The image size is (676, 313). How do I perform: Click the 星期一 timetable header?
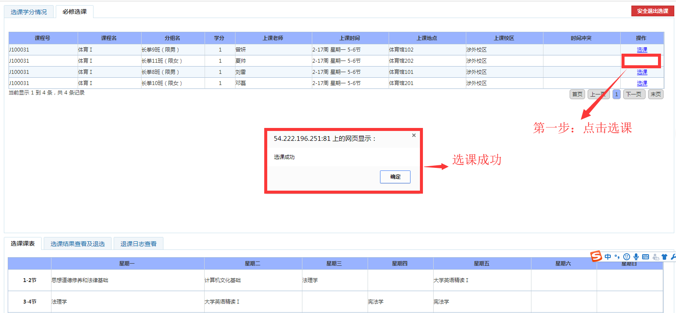[x=127, y=264]
